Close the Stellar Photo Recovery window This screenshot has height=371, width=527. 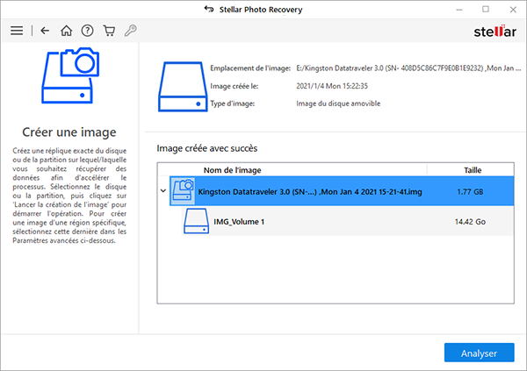513,10
